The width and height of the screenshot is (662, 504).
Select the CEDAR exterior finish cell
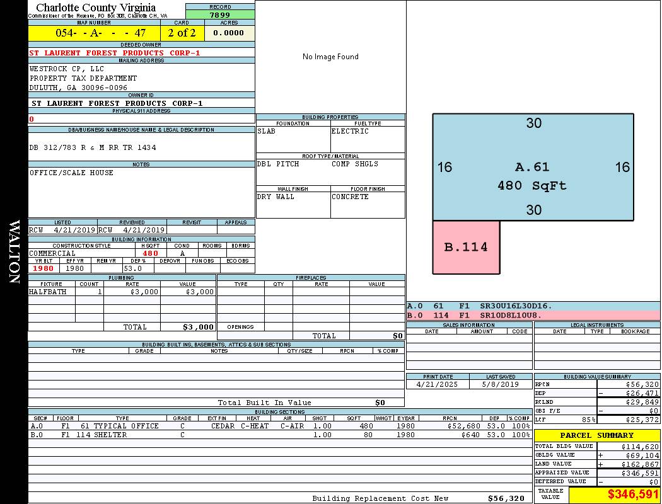[x=223, y=426]
